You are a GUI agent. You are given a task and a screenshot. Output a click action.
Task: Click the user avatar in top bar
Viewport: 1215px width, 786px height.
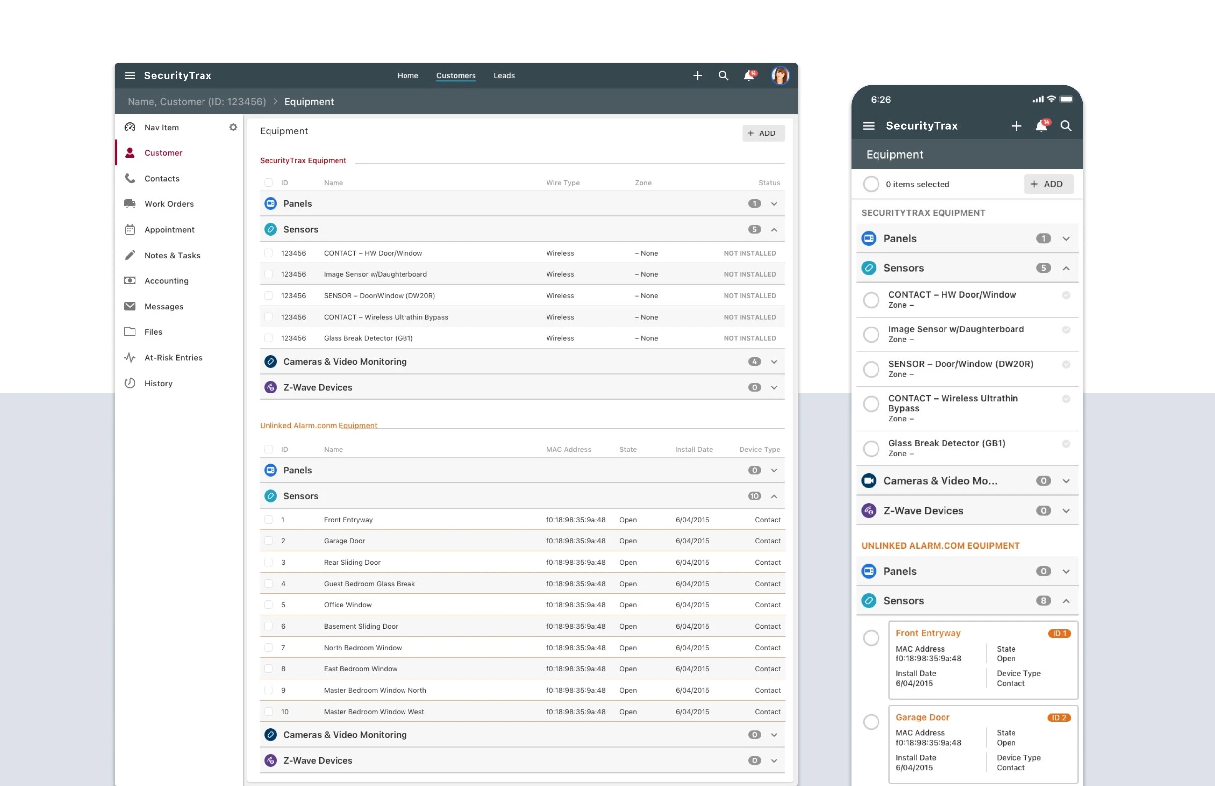click(x=780, y=75)
